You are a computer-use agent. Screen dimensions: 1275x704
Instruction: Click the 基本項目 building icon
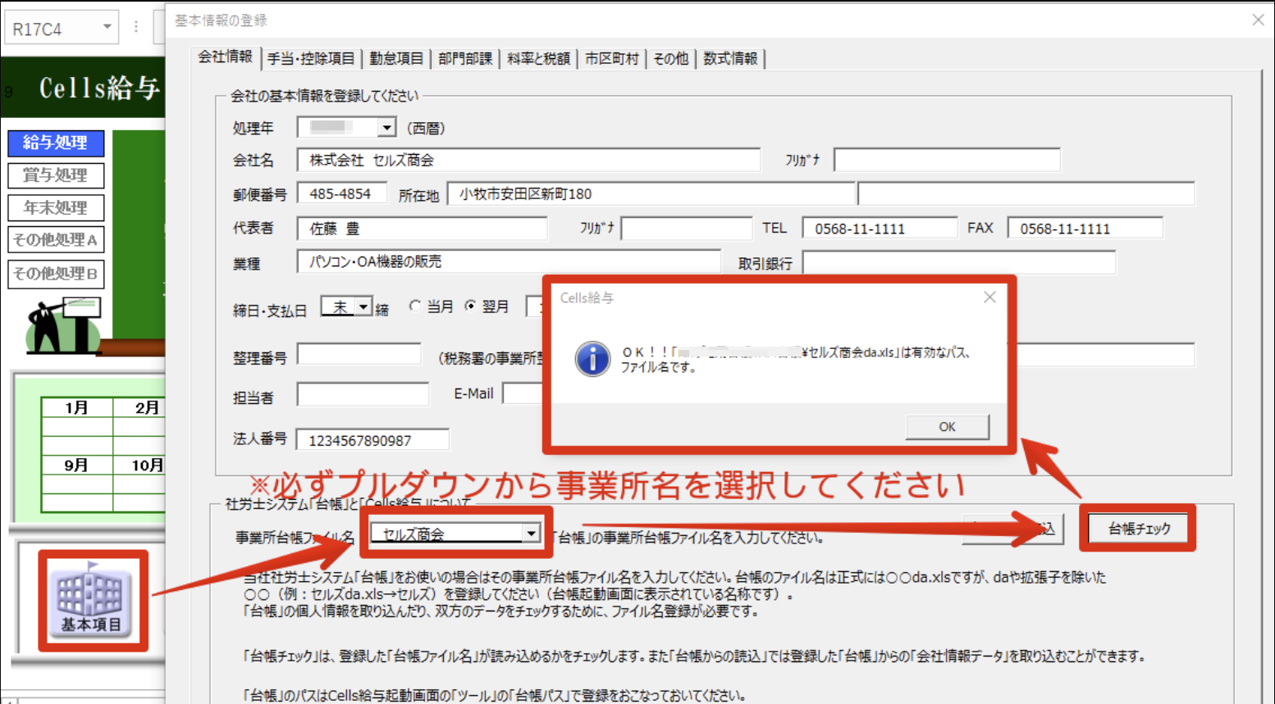click(x=91, y=600)
